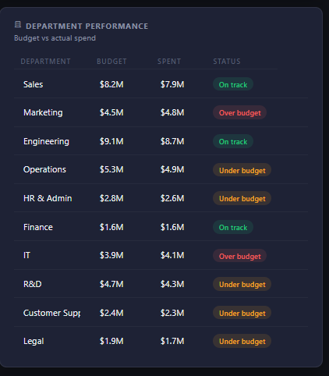Click the $1.7M Legal spent value
329x376 pixels.
[172, 341]
